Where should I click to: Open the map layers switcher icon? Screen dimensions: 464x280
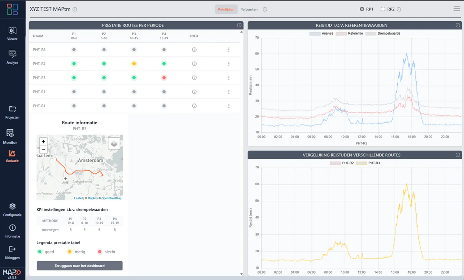(x=114, y=143)
